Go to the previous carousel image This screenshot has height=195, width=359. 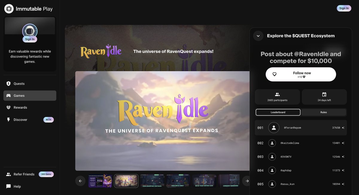coord(80,181)
